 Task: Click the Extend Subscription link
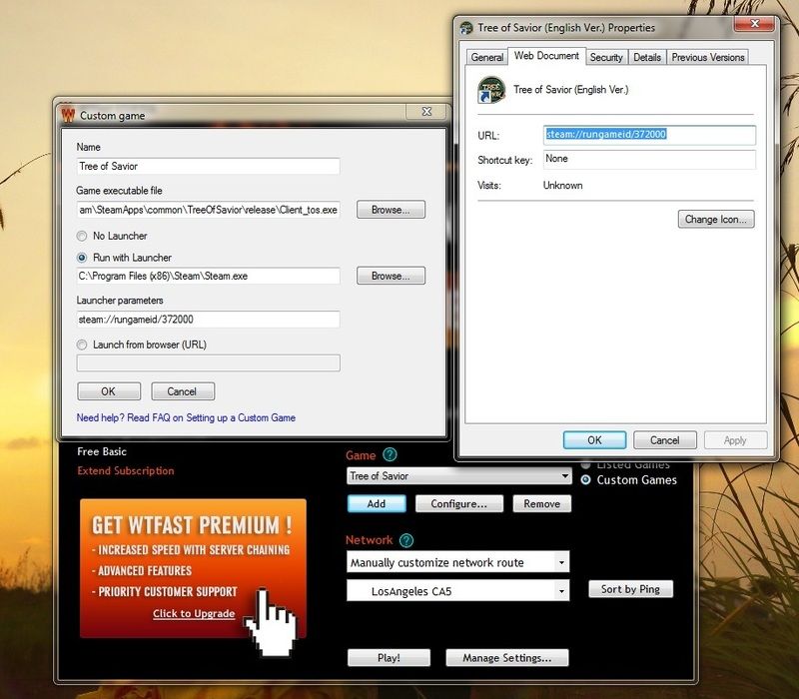[x=126, y=470]
